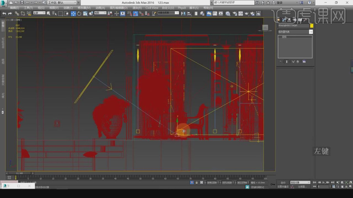This screenshot has width=353, height=198.
Task: Click the 设置关键点 set key button
Action: coord(283,187)
